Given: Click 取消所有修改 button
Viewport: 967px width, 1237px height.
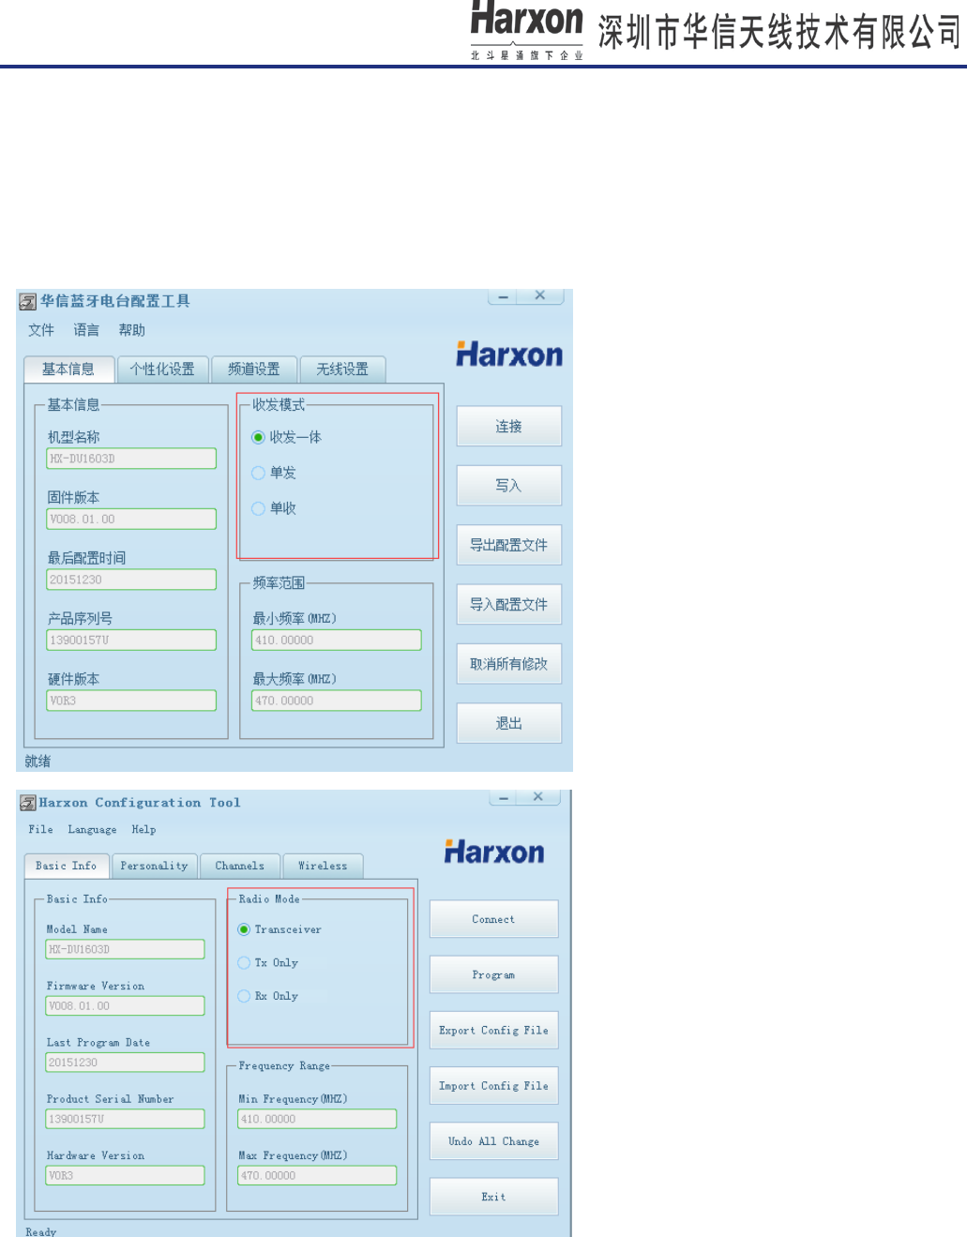Looking at the screenshot, I should click(x=509, y=664).
